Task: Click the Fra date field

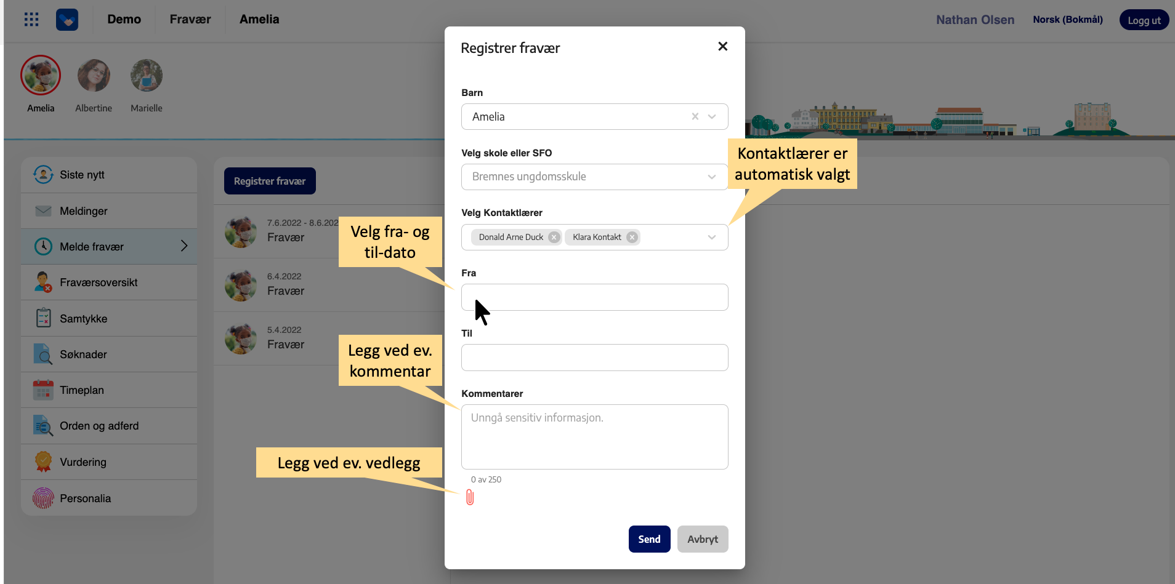Action: (594, 297)
